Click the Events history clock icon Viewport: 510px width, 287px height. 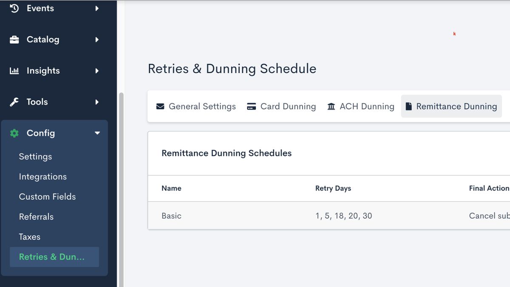(14, 8)
